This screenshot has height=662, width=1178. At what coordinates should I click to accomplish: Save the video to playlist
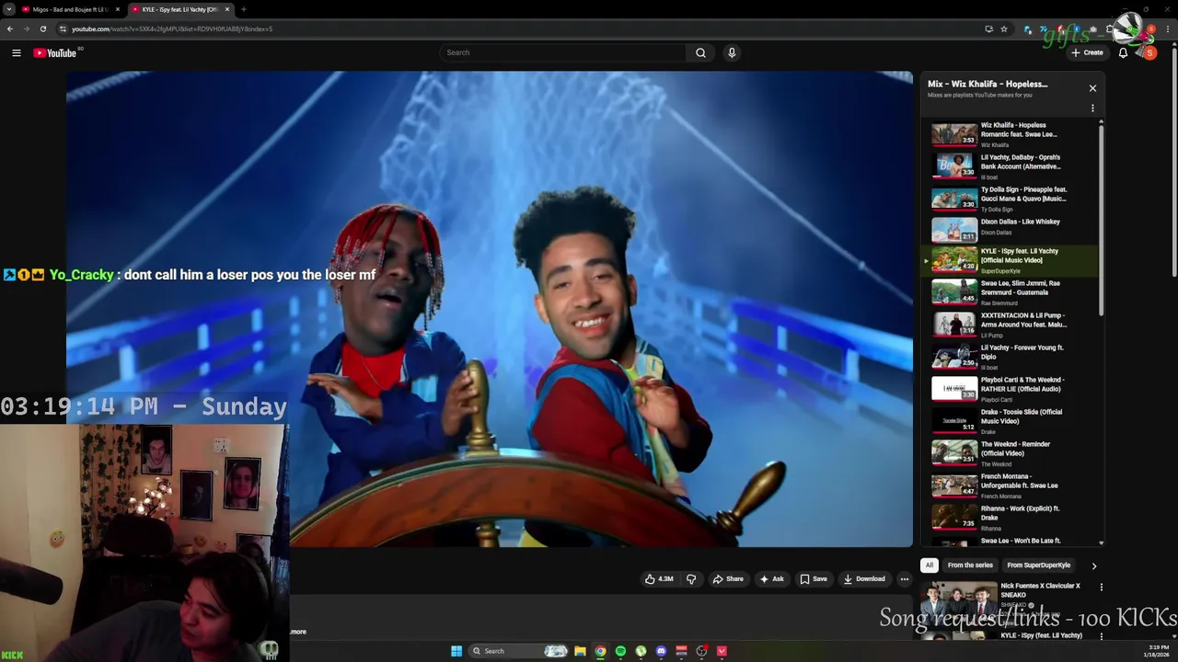click(813, 579)
